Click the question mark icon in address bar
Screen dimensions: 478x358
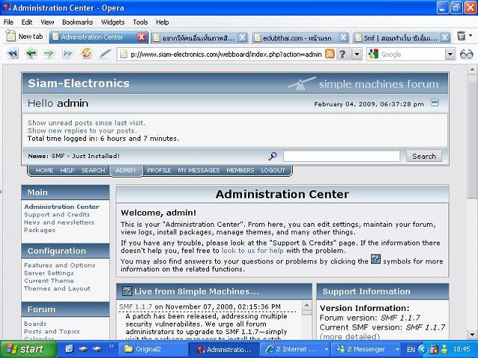coord(343,54)
